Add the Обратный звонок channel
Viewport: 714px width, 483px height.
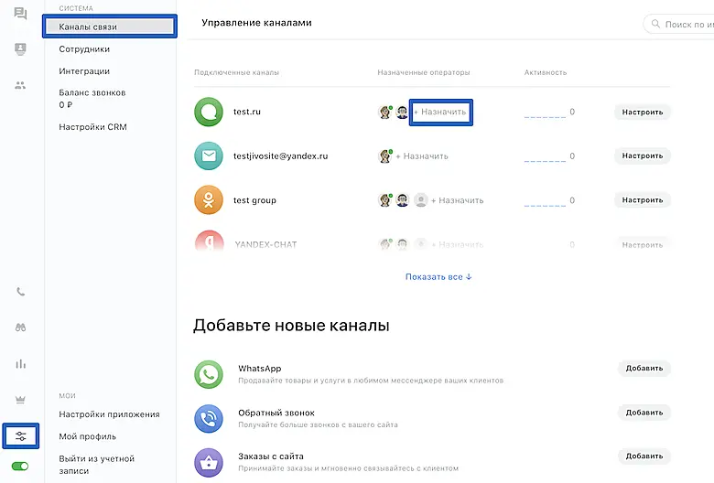point(644,413)
